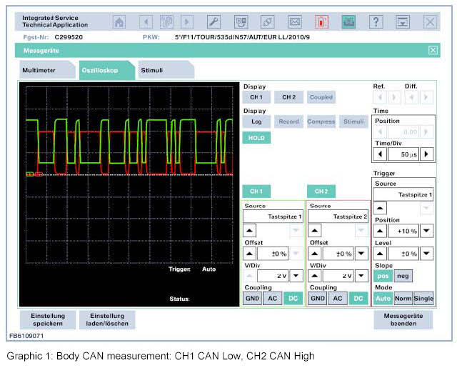Image resolution: width=457 pixels, height=368 pixels.
Task: Close the Messgeräte panel with X
Action: (433, 51)
